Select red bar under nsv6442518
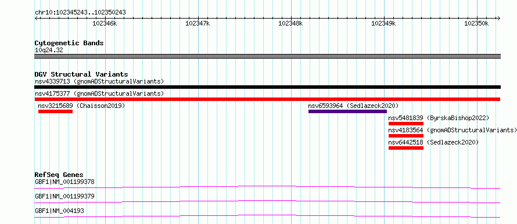The image size is (517, 224). coord(406,148)
